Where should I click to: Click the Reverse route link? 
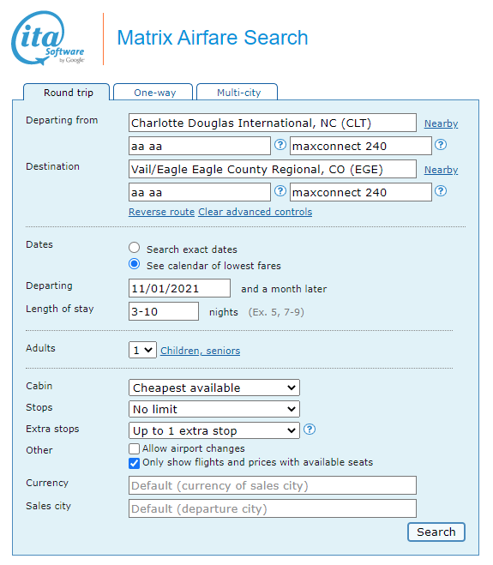[x=161, y=212]
